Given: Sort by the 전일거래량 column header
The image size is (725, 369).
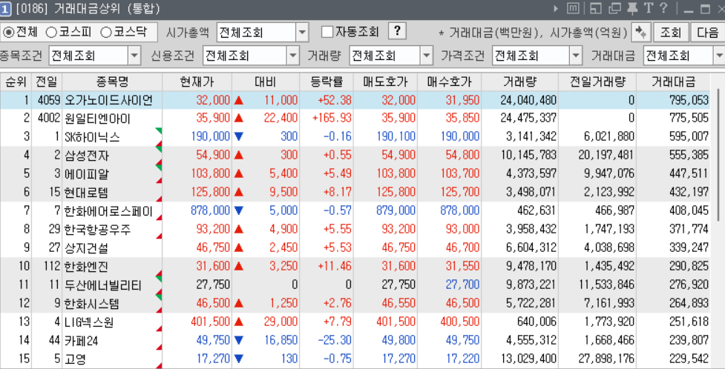Looking at the screenshot, I should coord(597,82).
